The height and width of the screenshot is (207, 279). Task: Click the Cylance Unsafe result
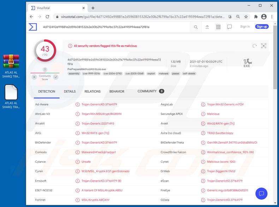pyautogui.click(x=86, y=162)
